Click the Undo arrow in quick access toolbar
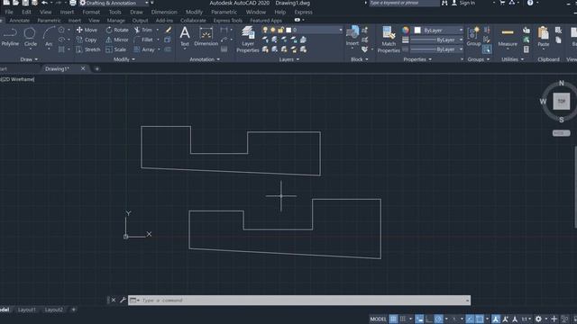This screenshot has width=577, height=324. (x=44, y=3)
